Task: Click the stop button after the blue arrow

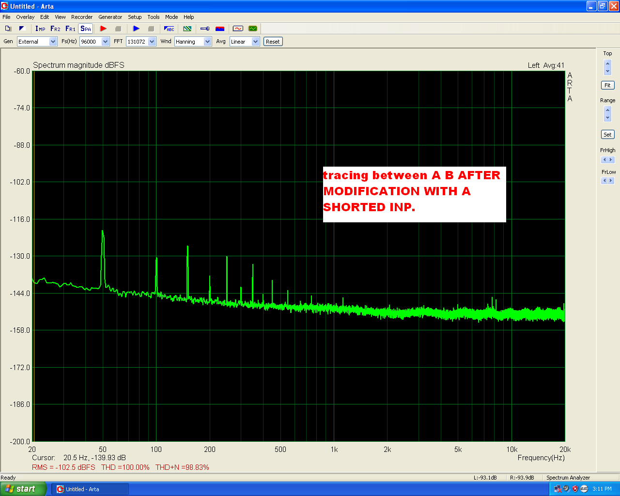Action: (x=151, y=29)
